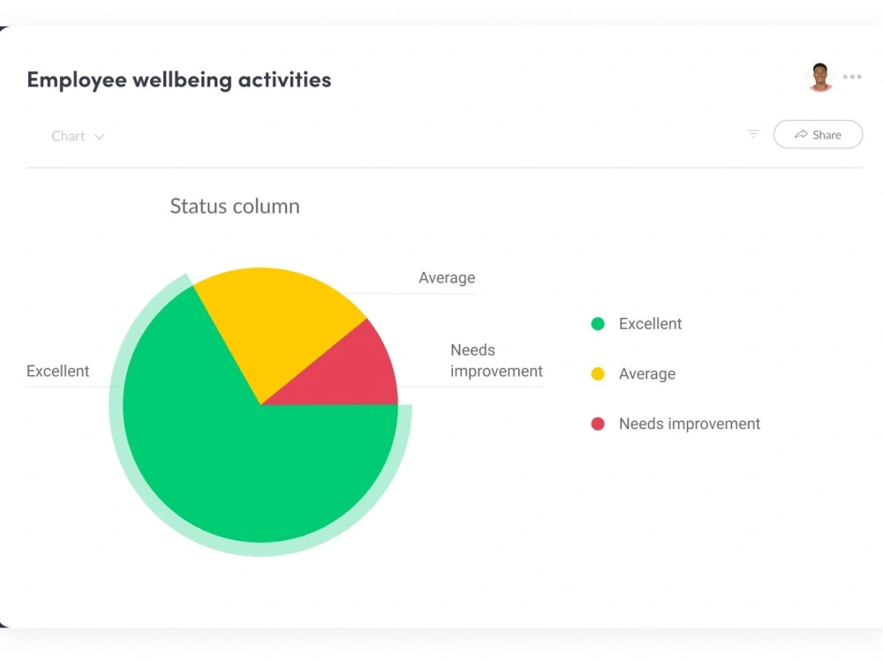The image size is (883, 662).
Task: Click the Employee wellbeing activities title
Action: (x=179, y=80)
